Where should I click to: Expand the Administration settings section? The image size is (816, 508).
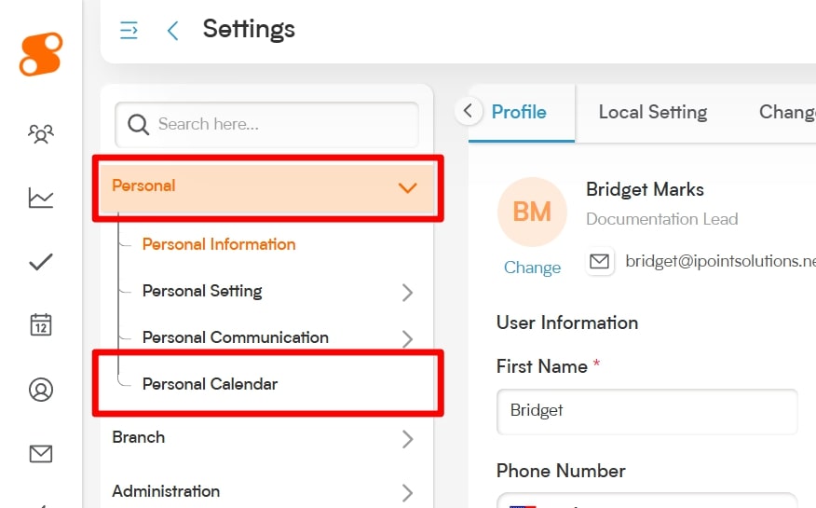point(407,492)
